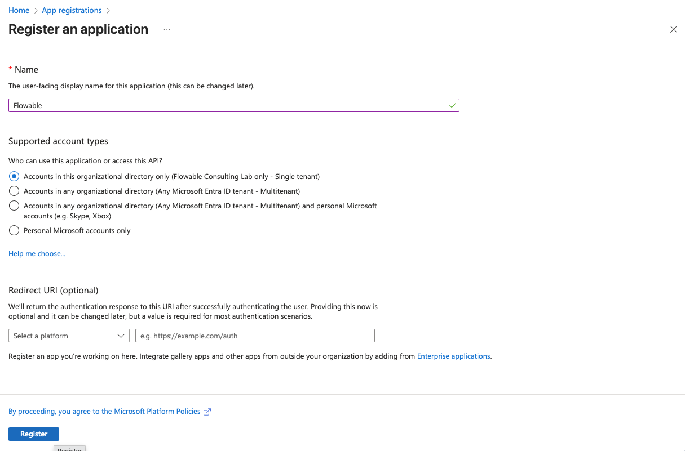
Task: Select Single tenant account type radio
Action: click(x=14, y=176)
